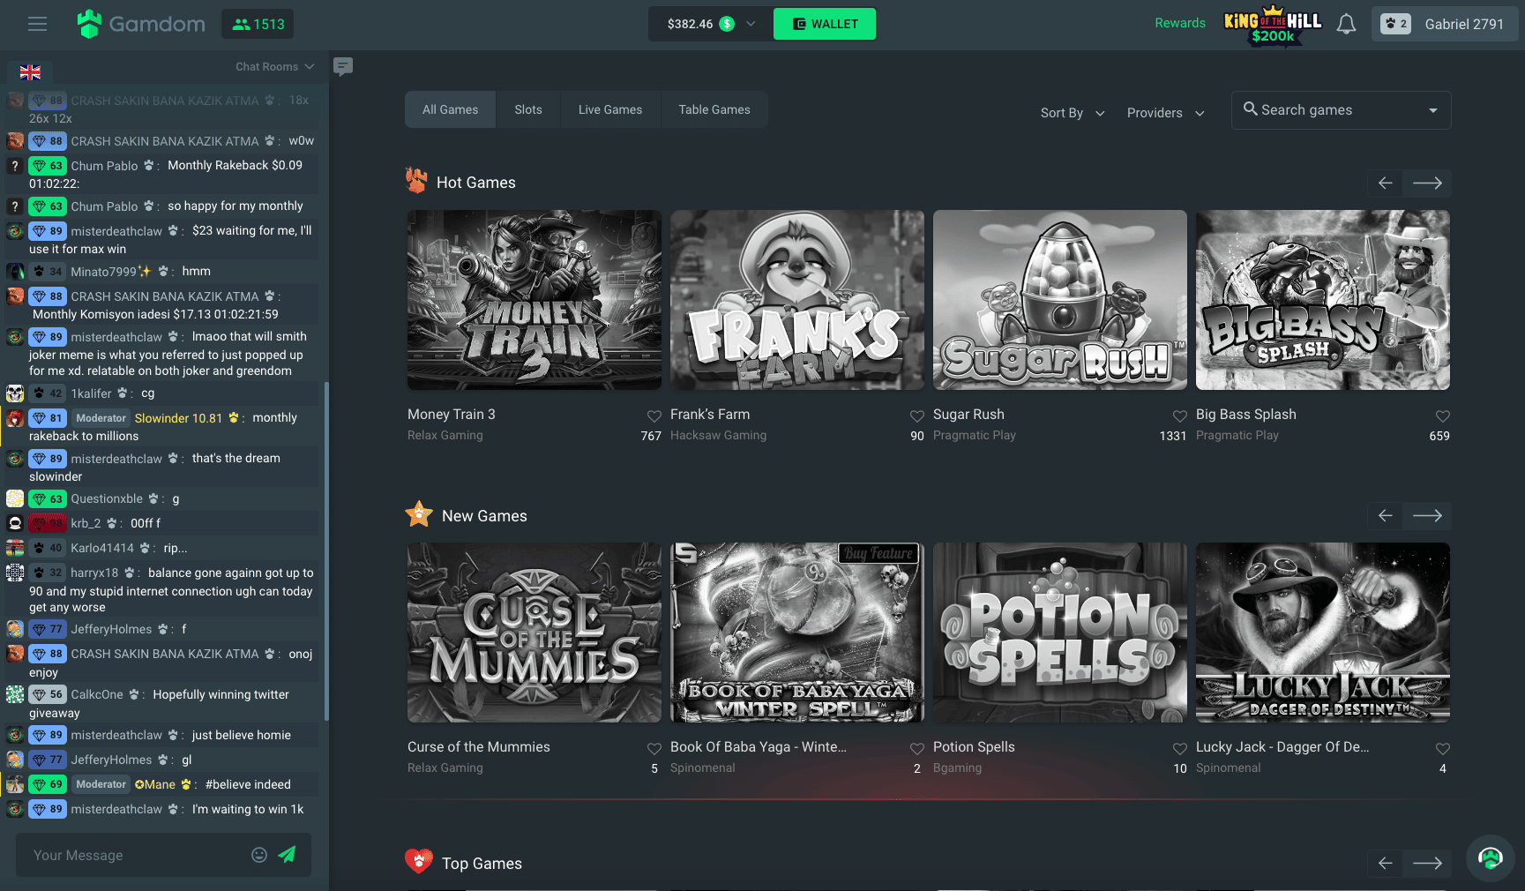Open the Potion Spells thumbnail
1525x891 pixels.
tap(1060, 633)
